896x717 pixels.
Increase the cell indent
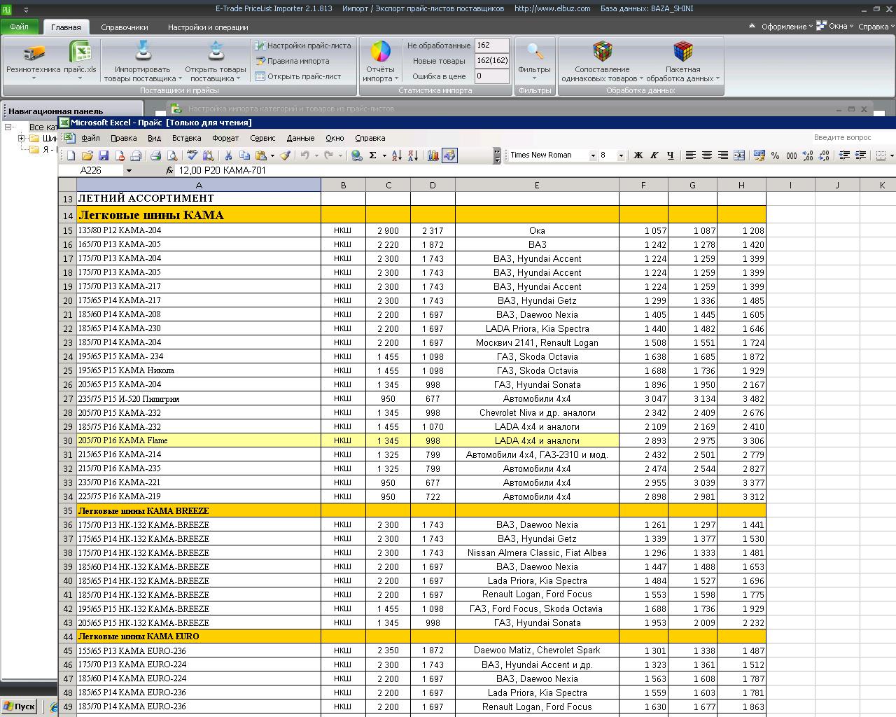860,155
